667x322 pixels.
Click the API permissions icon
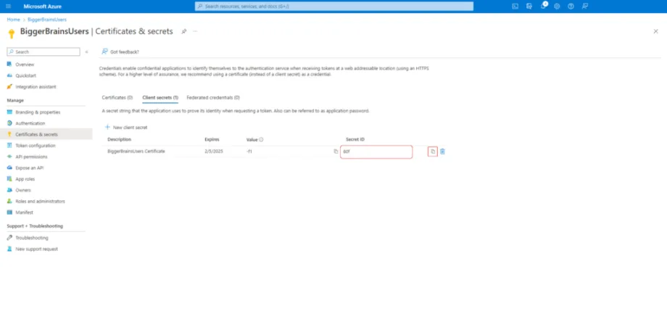[x=9, y=157]
